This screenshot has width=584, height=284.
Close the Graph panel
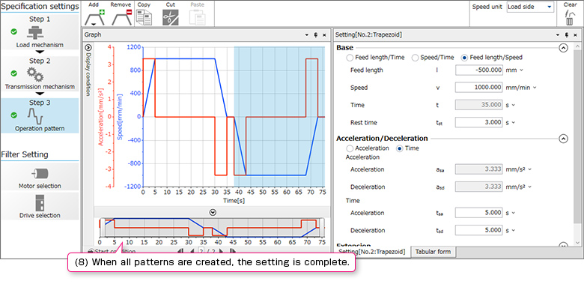click(x=324, y=34)
